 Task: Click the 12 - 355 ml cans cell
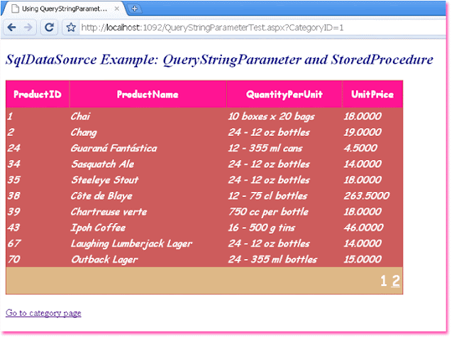[284, 148]
